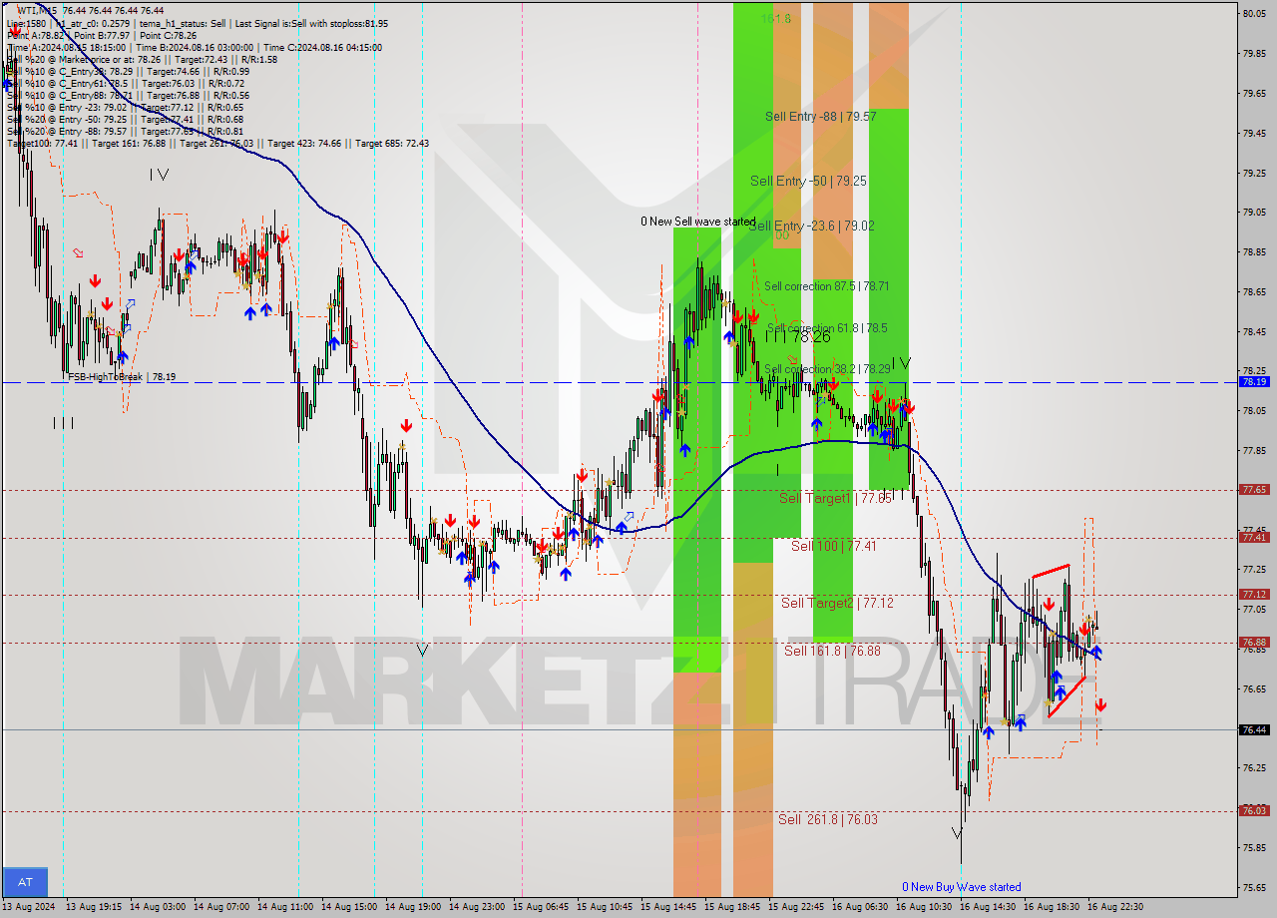The width and height of the screenshot is (1277, 918).
Task: Click the 'Sell correction 38.2 | 78.29' label
Action: [x=827, y=369]
